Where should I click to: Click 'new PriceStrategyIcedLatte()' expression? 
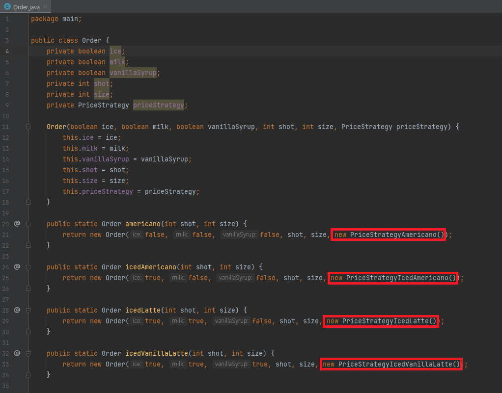point(381,321)
